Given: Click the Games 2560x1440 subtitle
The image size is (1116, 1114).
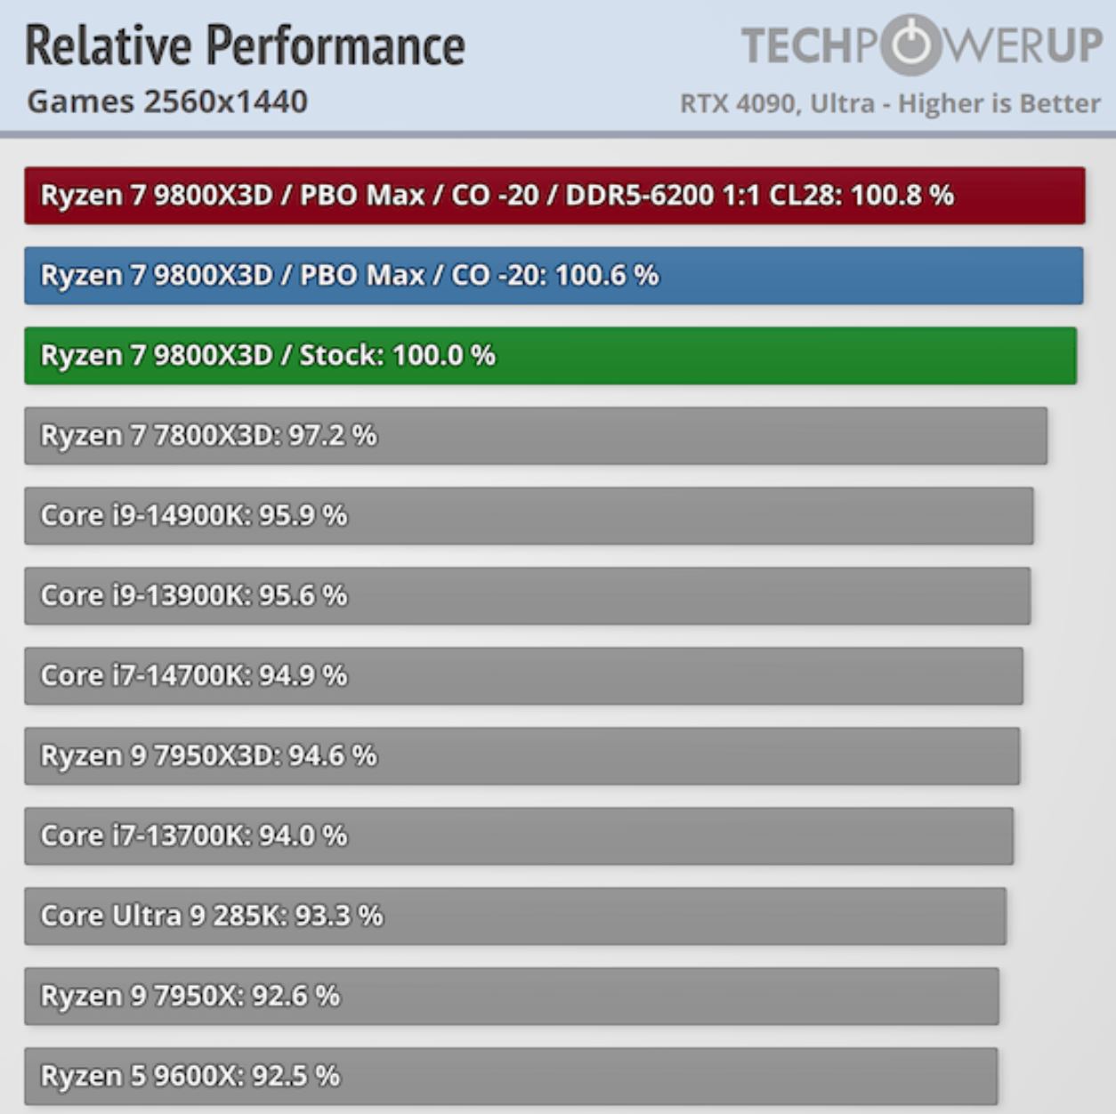Looking at the screenshot, I should (167, 101).
